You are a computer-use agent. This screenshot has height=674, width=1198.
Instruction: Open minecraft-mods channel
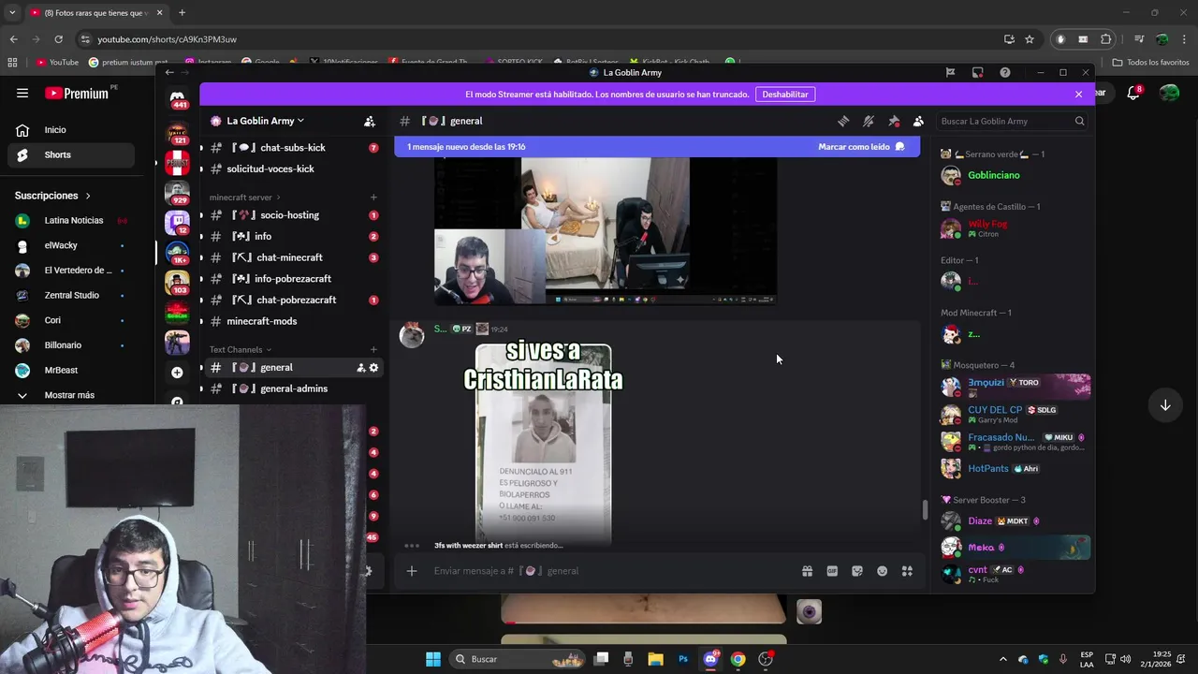pyautogui.click(x=292, y=321)
